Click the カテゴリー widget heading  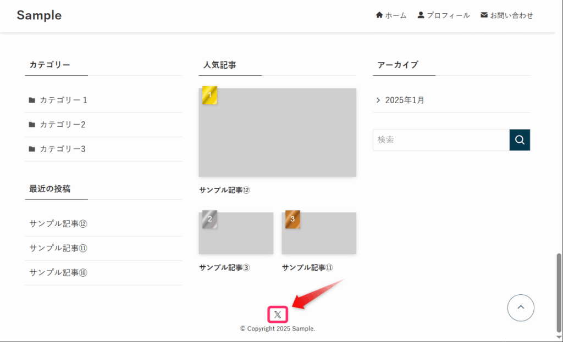coord(50,65)
